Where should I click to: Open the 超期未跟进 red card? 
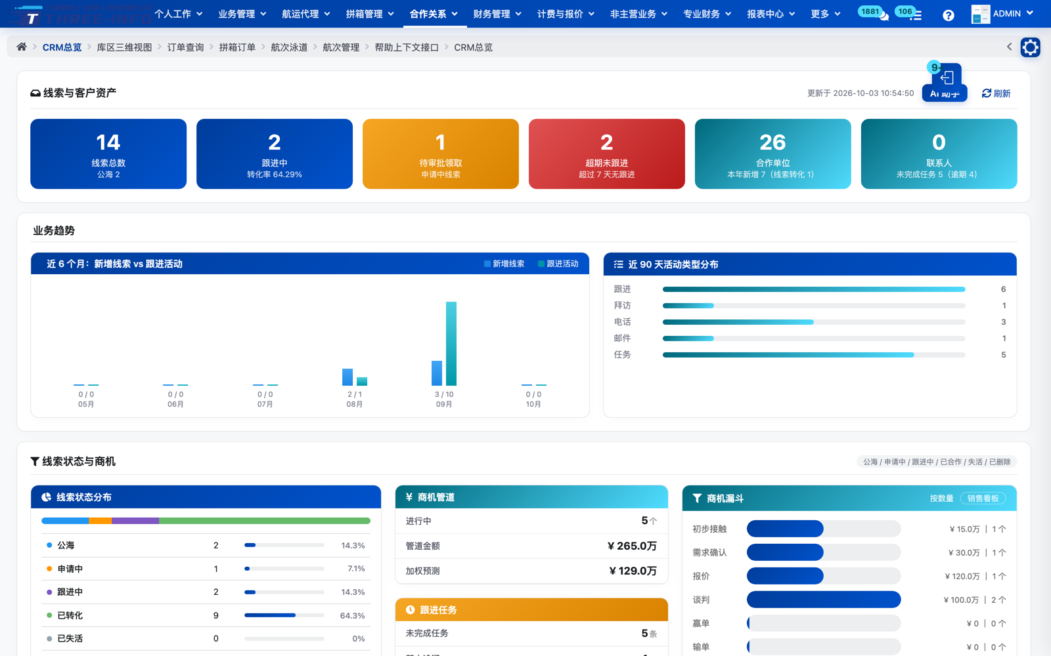606,154
